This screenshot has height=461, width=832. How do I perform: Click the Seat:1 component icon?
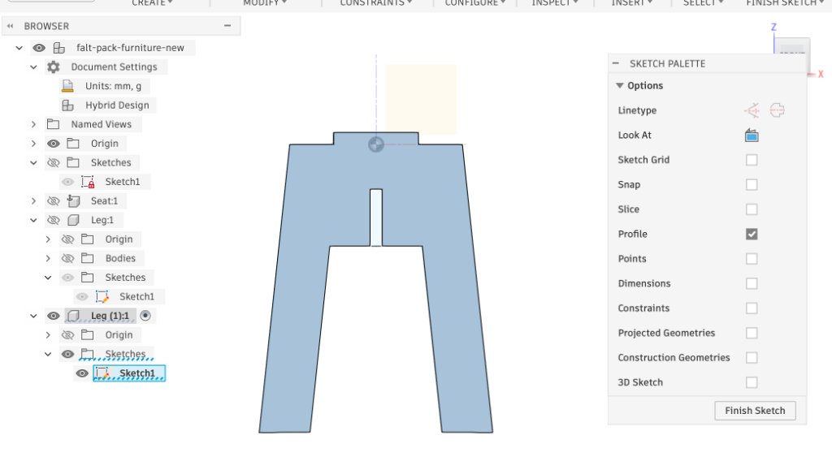click(73, 200)
